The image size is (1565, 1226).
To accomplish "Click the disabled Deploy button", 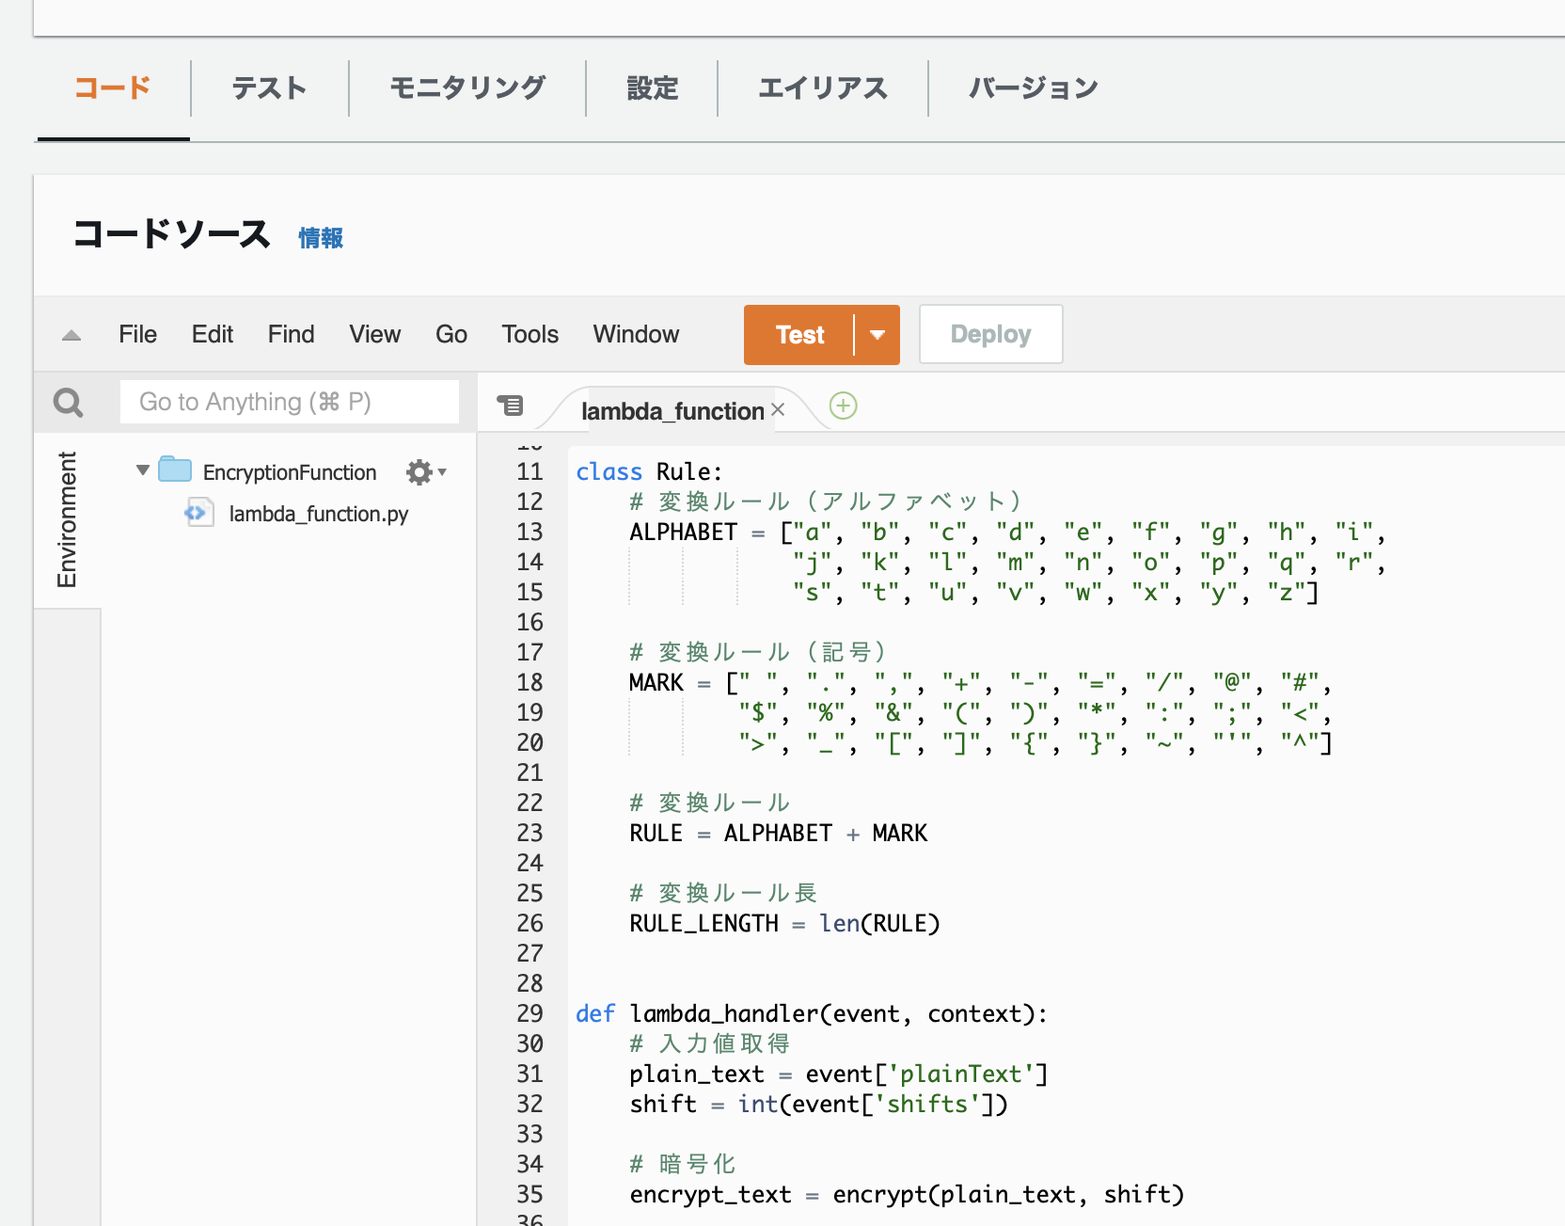I will [990, 333].
